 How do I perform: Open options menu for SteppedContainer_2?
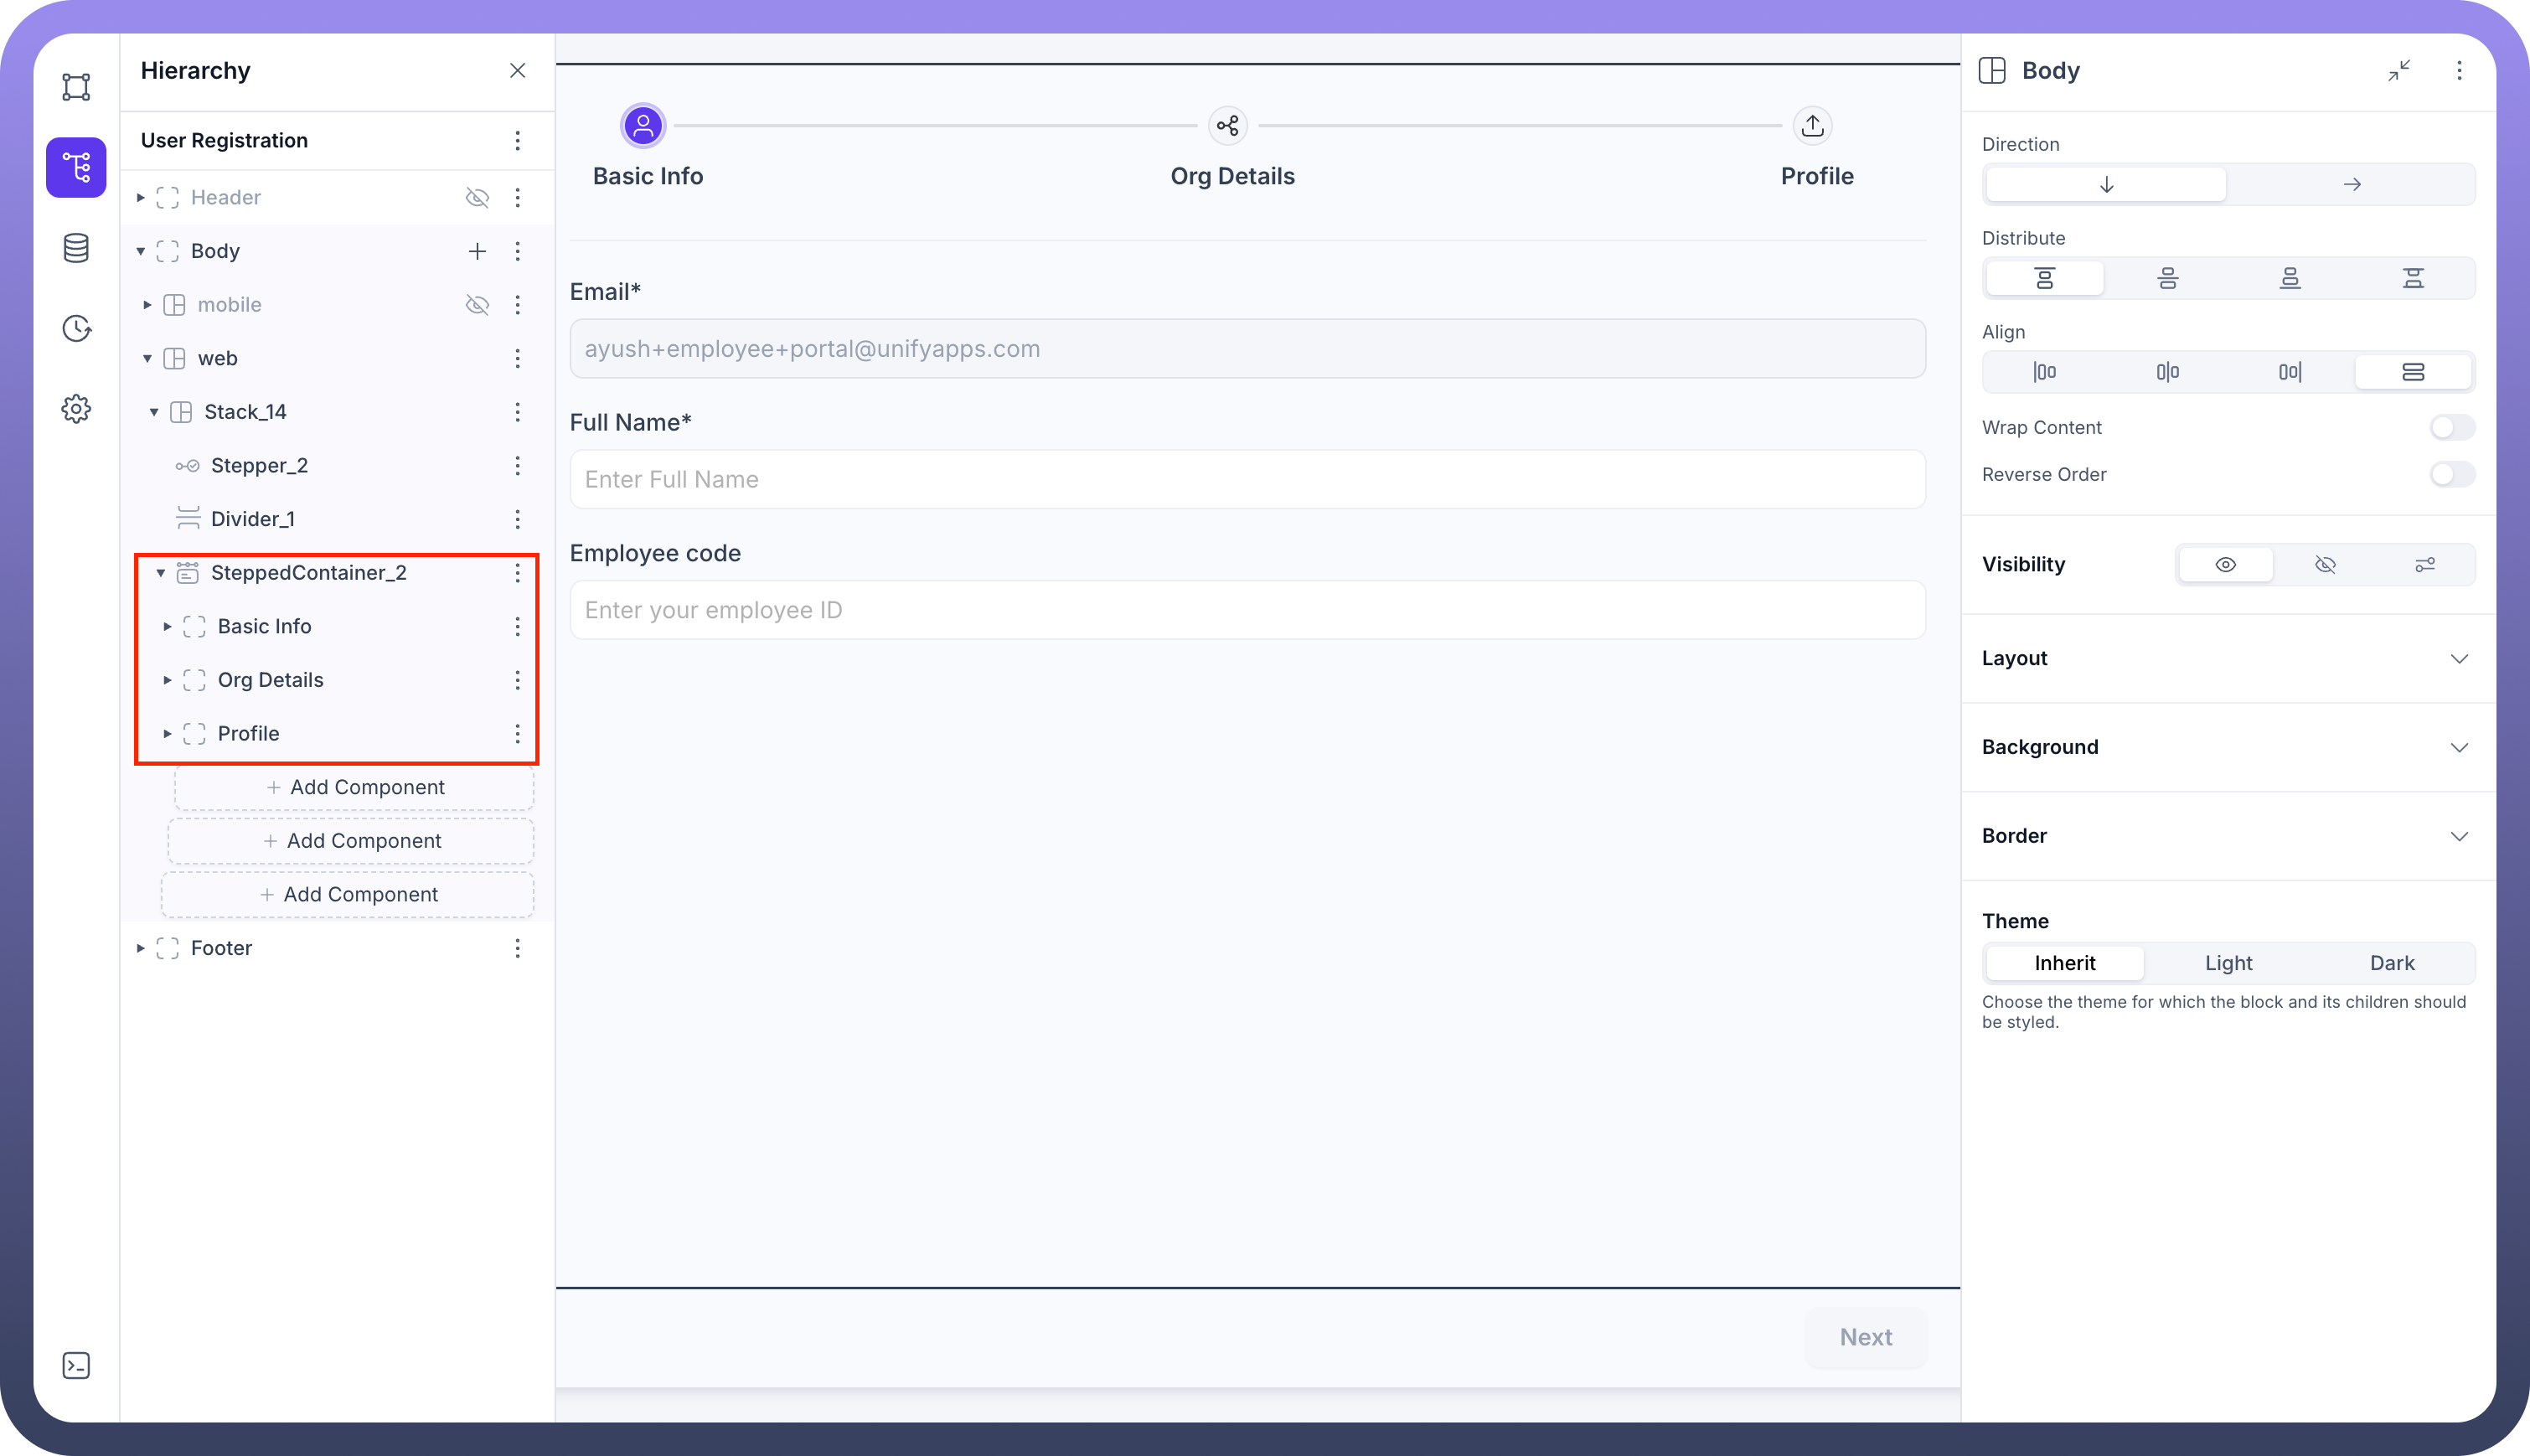point(517,573)
